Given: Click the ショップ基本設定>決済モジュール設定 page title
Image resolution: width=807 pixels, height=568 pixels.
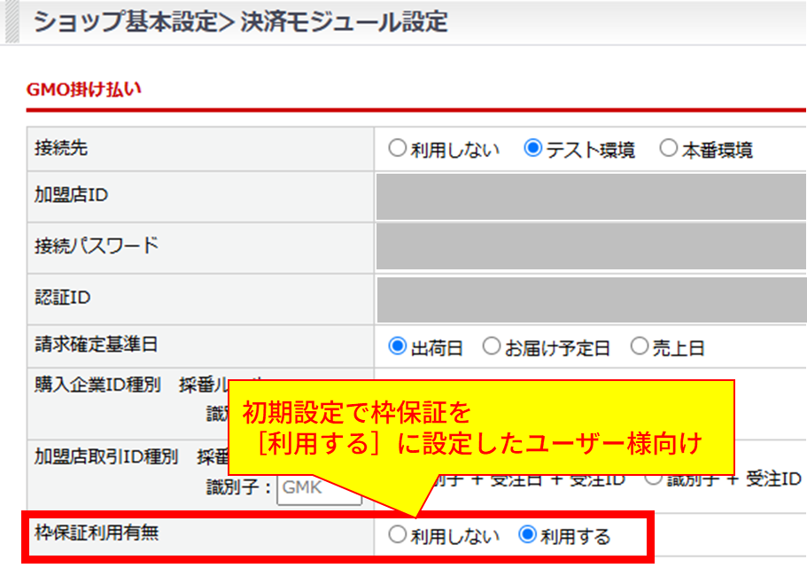Looking at the screenshot, I should point(240,22).
